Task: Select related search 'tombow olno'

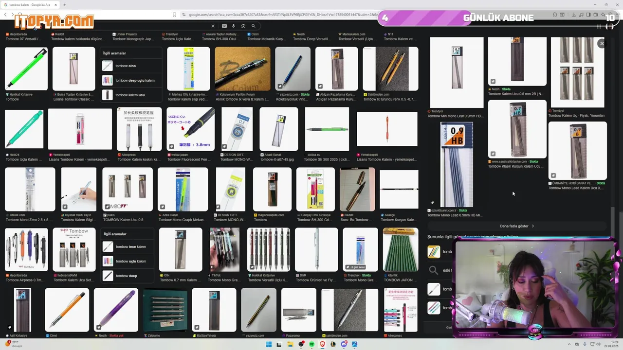Action: 131,66
